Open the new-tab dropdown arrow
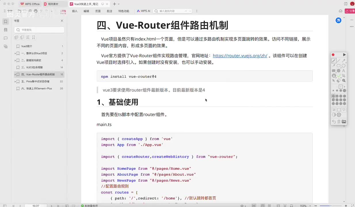The width and height of the screenshot is (355, 207). [119, 4]
